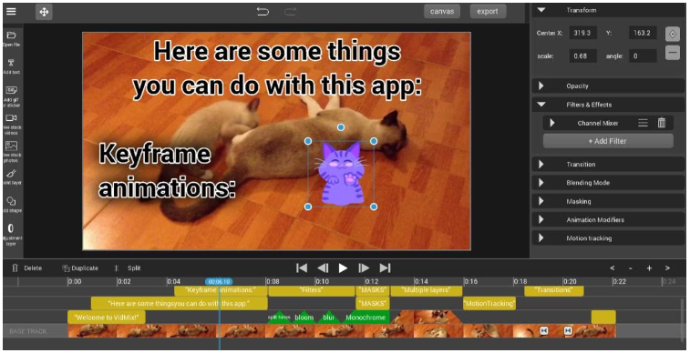Play the video preview
The height and width of the screenshot is (353, 690).
pos(343,267)
